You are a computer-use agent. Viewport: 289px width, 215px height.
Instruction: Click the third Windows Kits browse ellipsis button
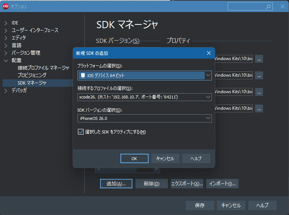tap(259, 92)
